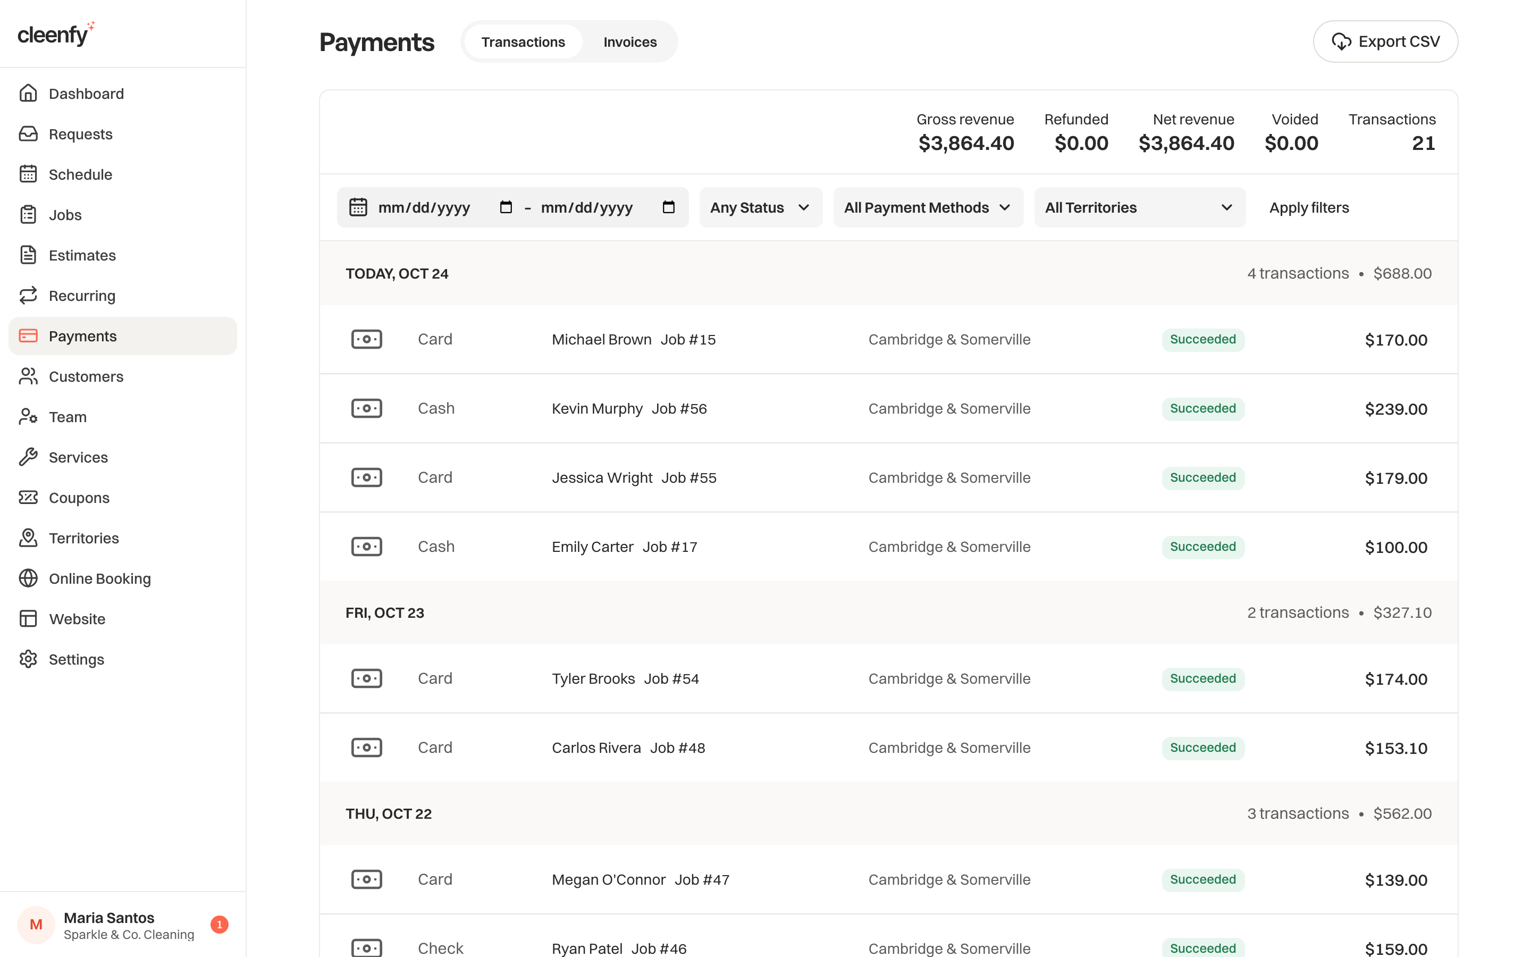The width and height of the screenshot is (1531, 957).
Task: Open the Jobs clipboard icon
Action: click(28, 215)
